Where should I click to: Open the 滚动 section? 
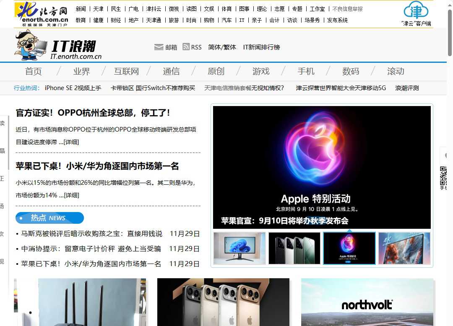click(396, 71)
